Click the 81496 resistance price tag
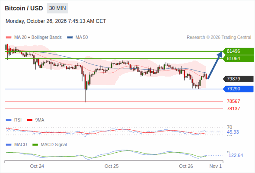 point(239,51)
